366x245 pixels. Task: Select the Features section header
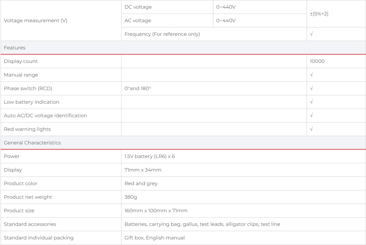(x=15, y=48)
